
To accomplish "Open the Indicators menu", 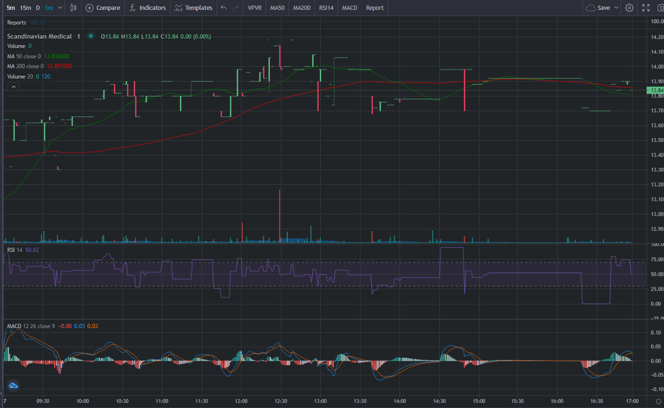I will pos(147,8).
